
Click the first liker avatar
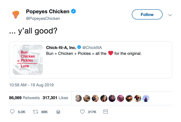click(78, 98)
